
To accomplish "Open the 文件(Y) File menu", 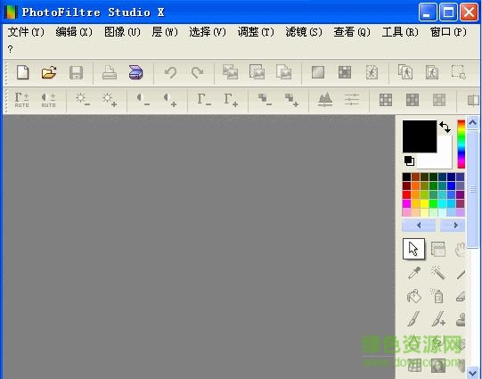I will (x=26, y=32).
